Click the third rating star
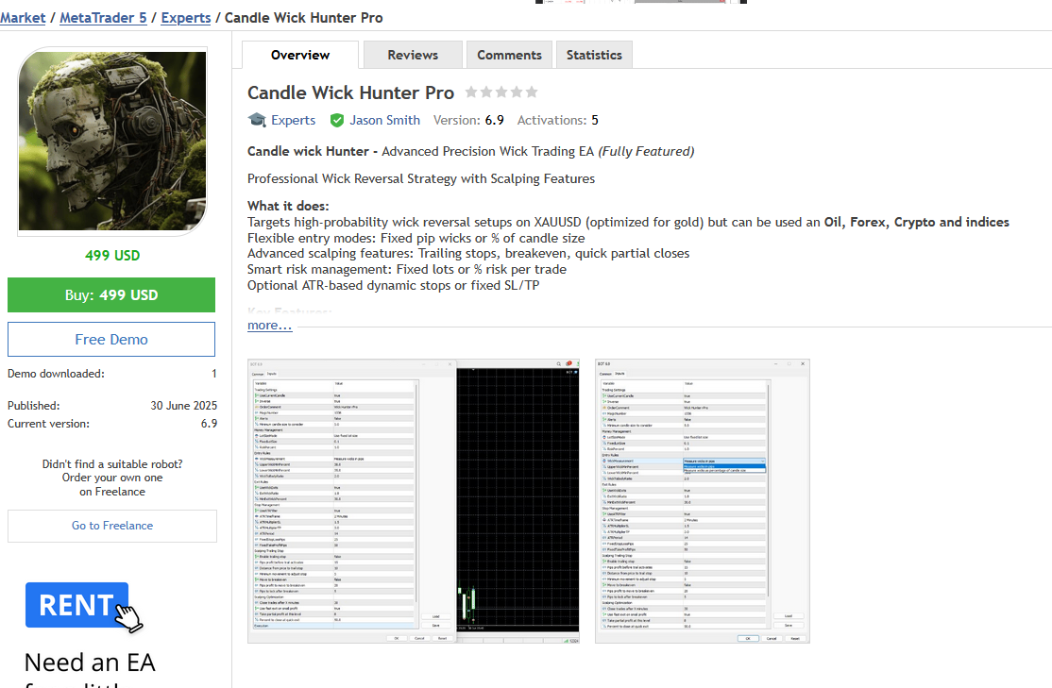The height and width of the screenshot is (688, 1052). [501, 92]
